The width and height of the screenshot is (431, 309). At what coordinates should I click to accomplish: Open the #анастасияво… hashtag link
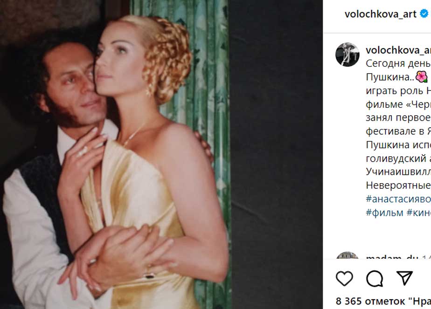point(398,199)
